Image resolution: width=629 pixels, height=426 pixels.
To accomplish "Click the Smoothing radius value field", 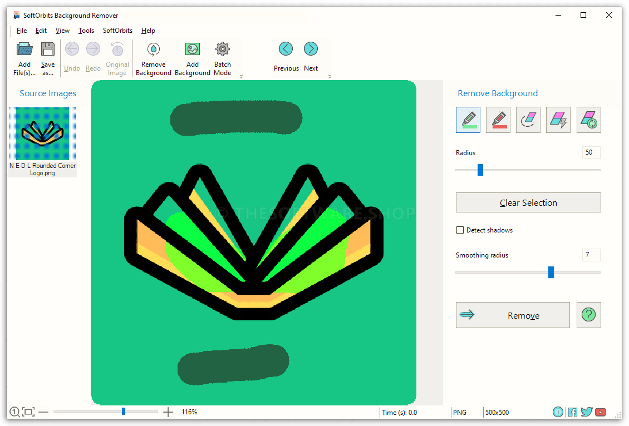I will 591,255.
